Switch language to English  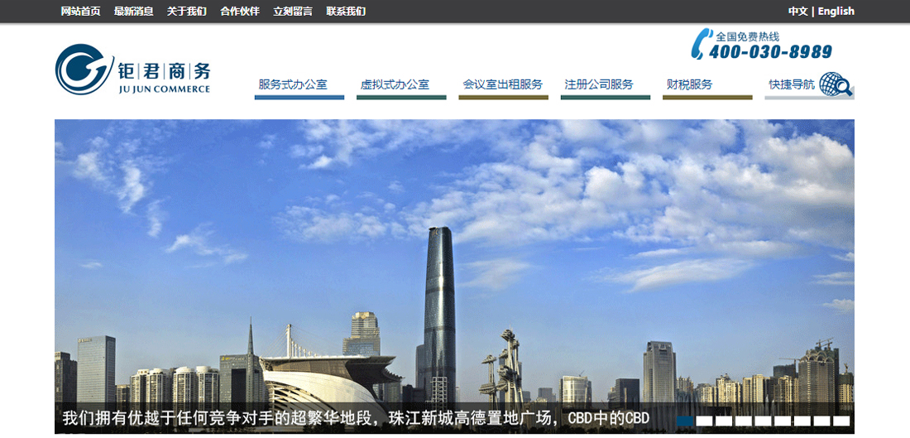click(836, 12)
